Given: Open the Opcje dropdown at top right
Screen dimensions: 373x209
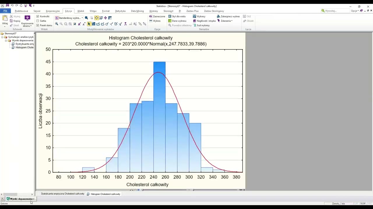Looking at the screenshot, I should 355,11.
